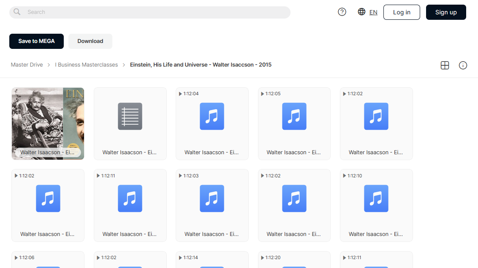This screenshot has height=268, width=478.
Task: Go to I Business Masterclasses breadcrumb
Action: 86,65
